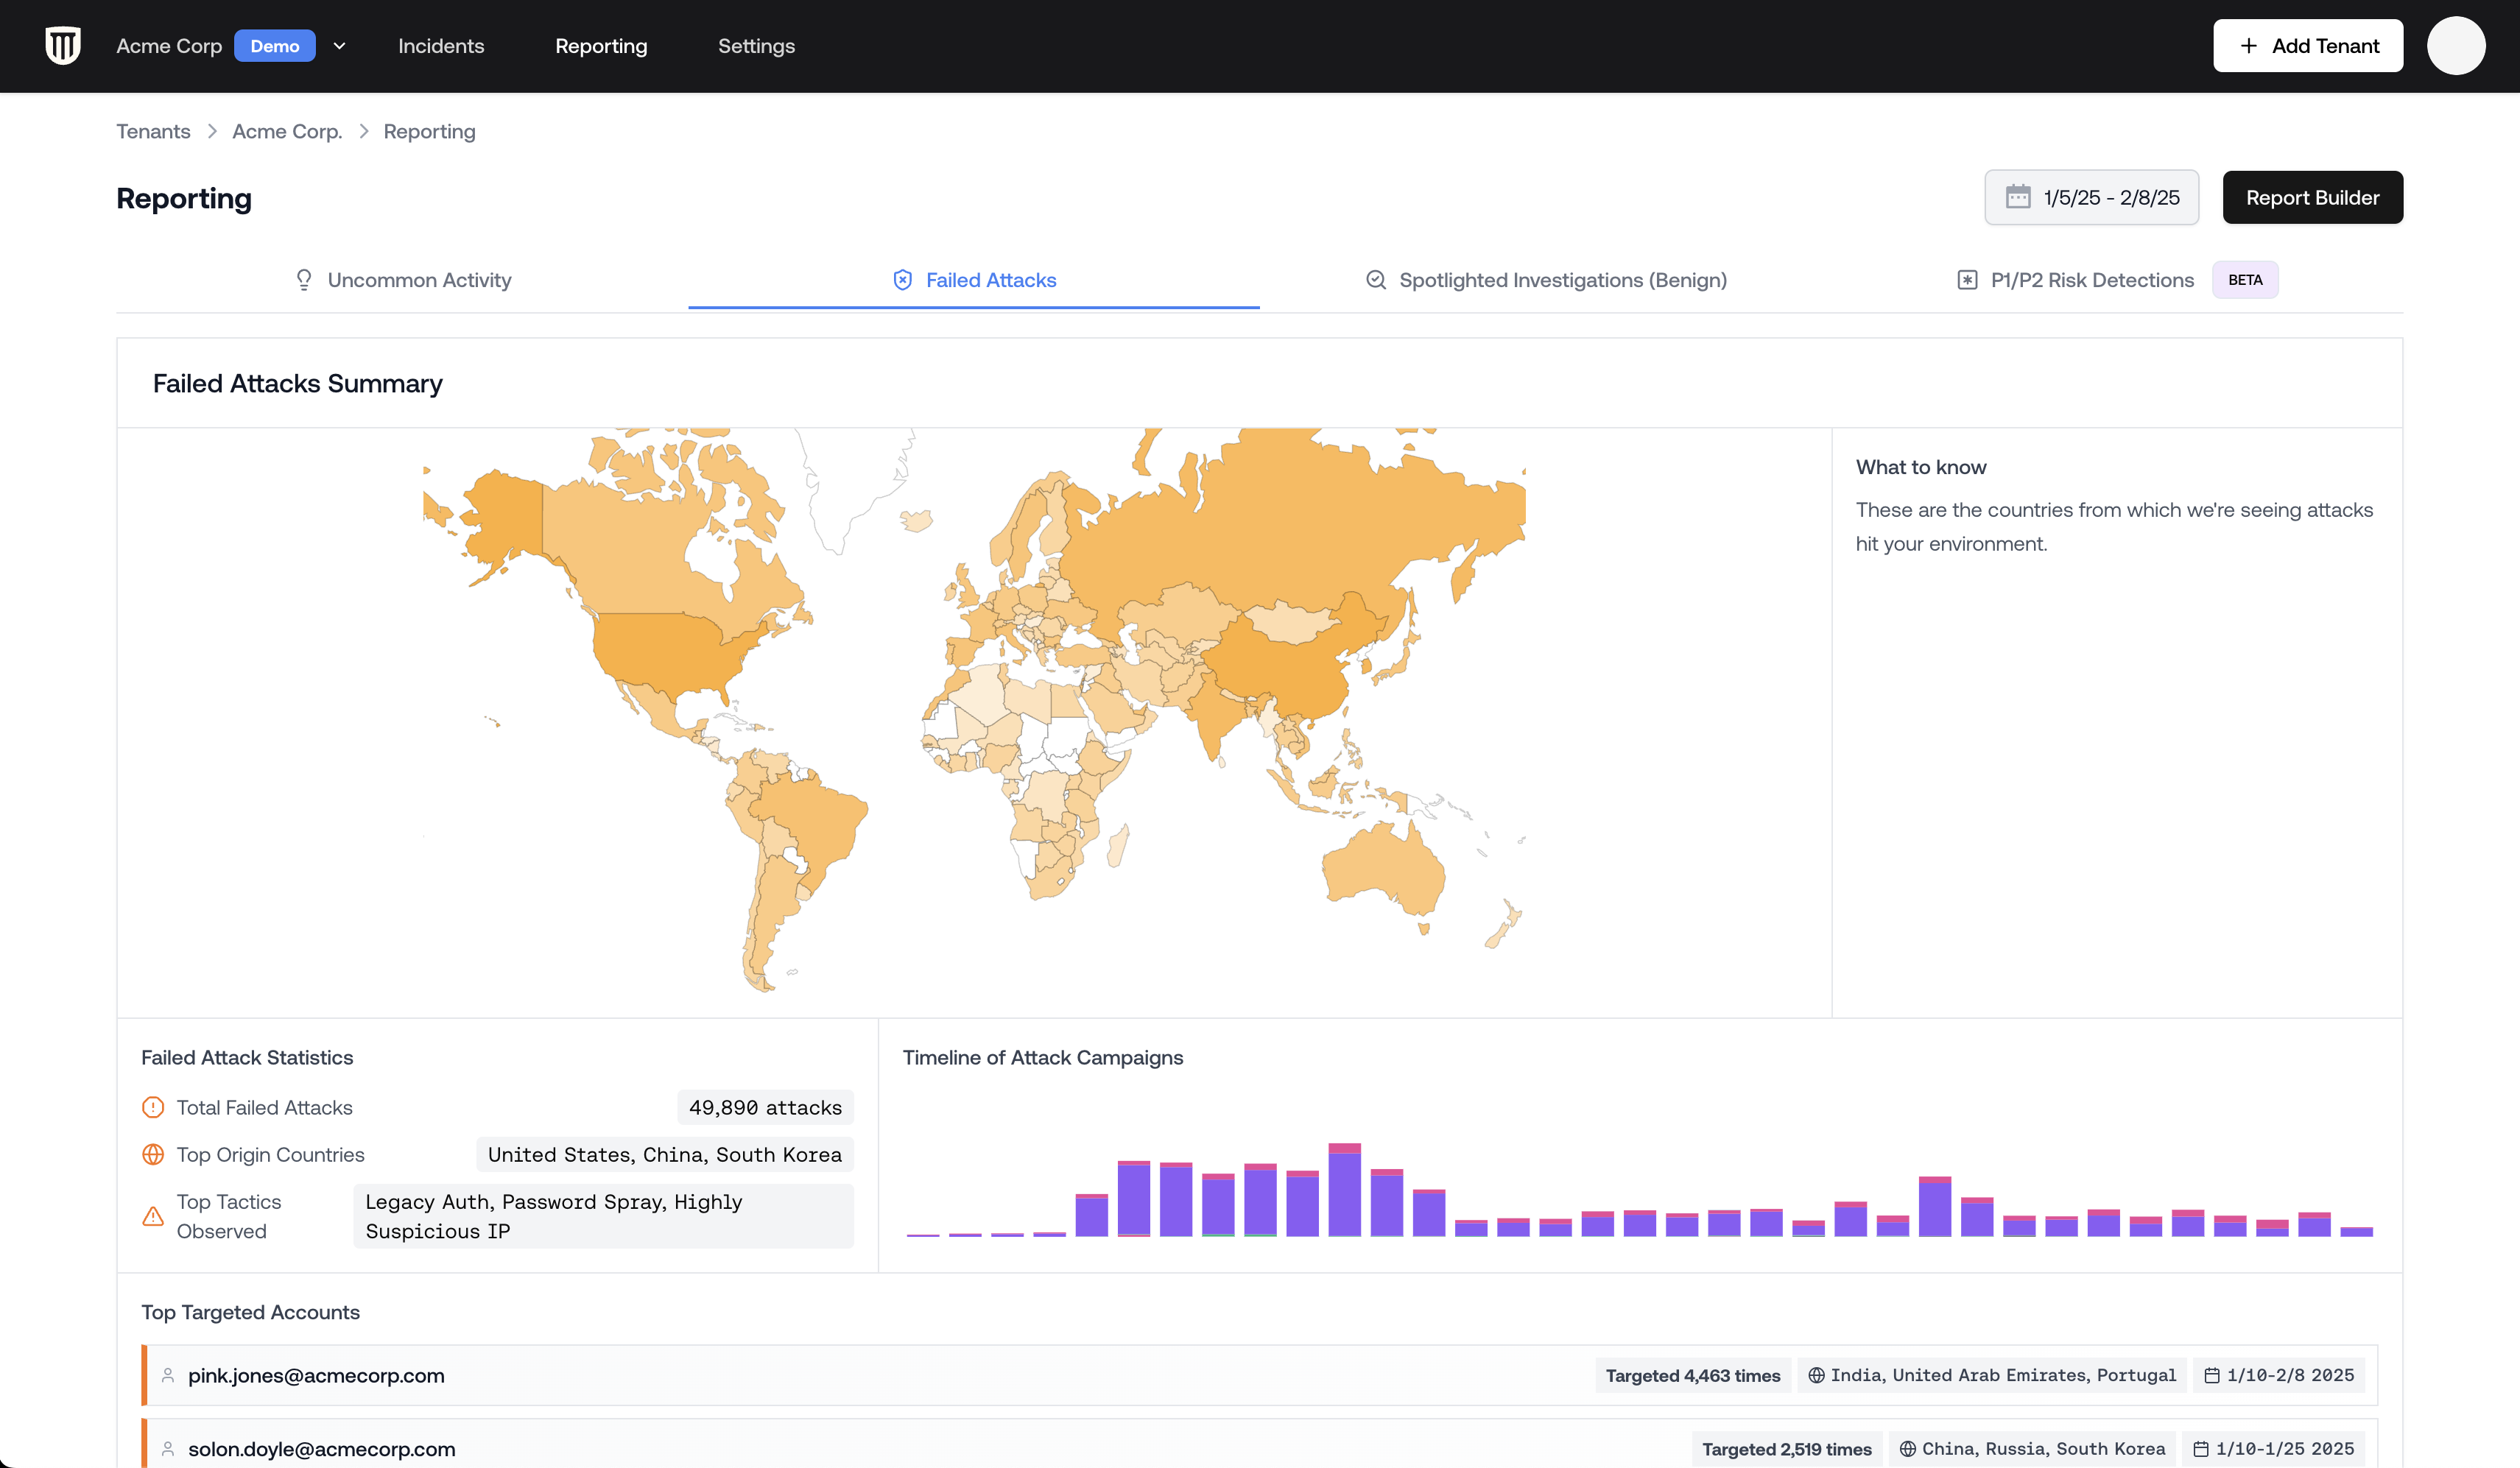Expand the Acme Corp tenant dropdown chevron

[340, 46]
